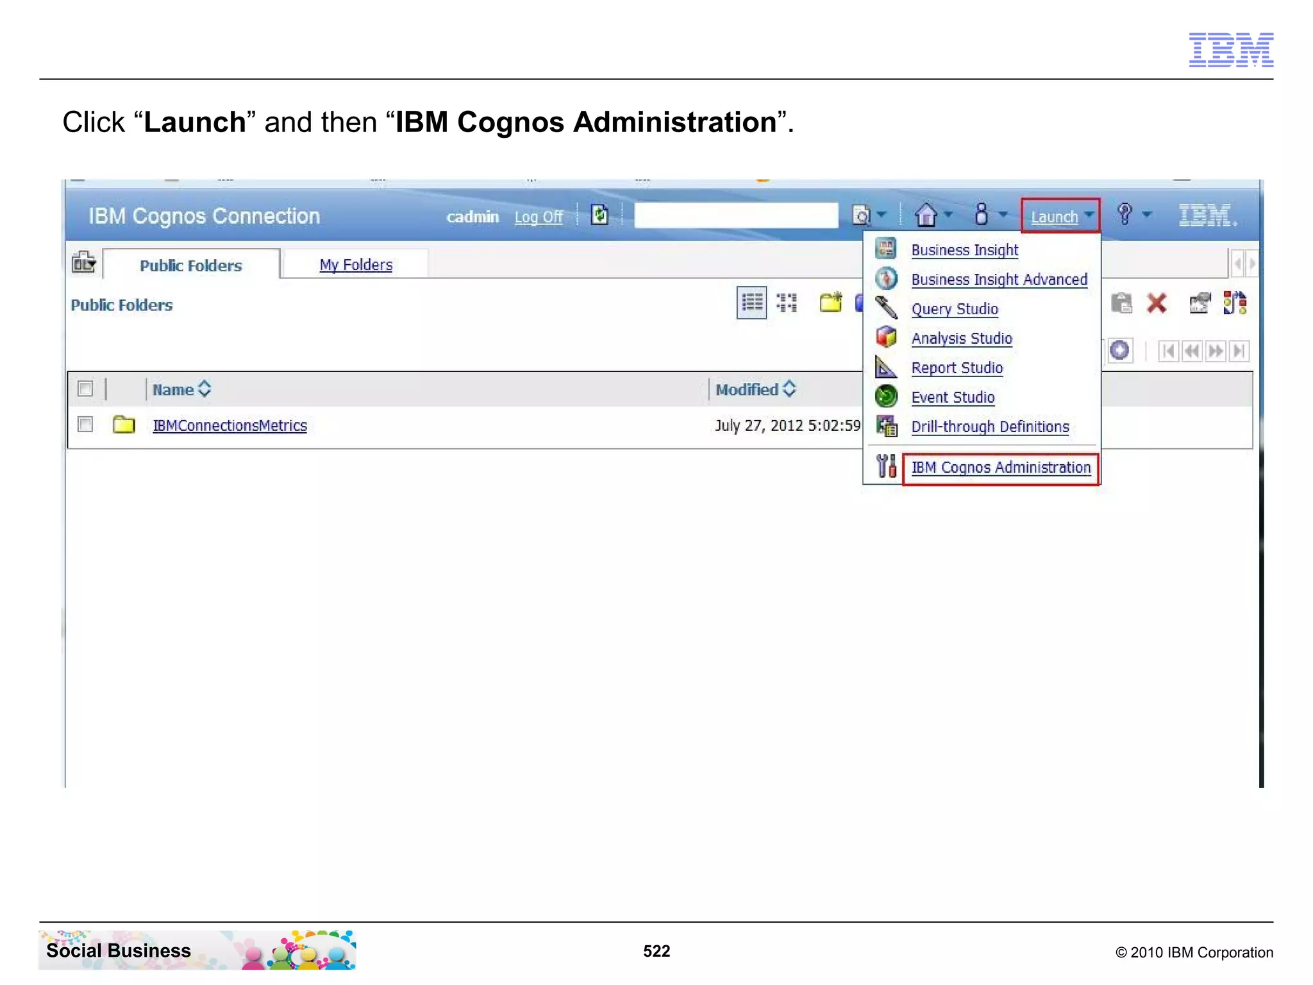Open the Home house icon
This screenshot has width=1313, height=985.
[926, 215]
